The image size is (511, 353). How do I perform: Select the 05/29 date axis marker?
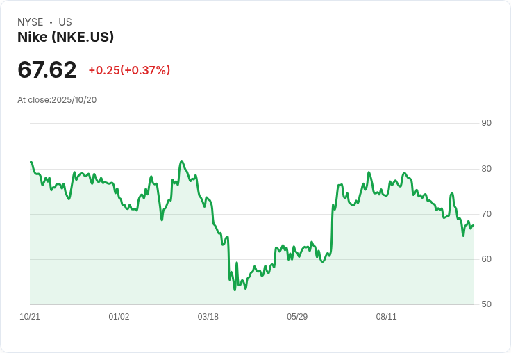click(297, 317)
